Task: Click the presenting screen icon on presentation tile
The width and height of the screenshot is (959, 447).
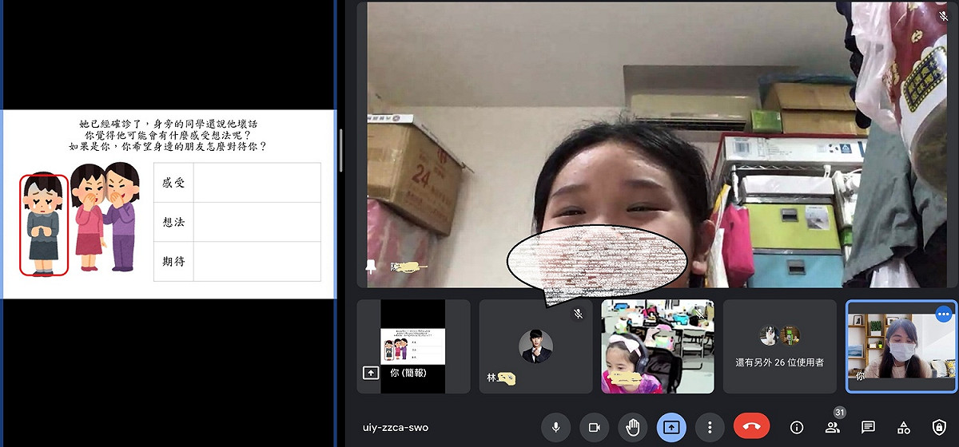Action: 371,373
